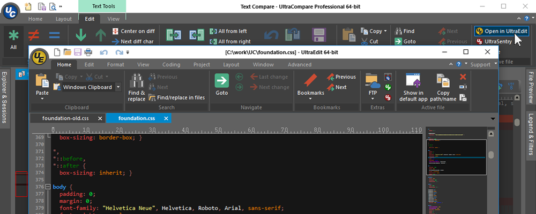
Task: Click the UltraSentry red icon in UltraEdit Extras
Action: 388,97
